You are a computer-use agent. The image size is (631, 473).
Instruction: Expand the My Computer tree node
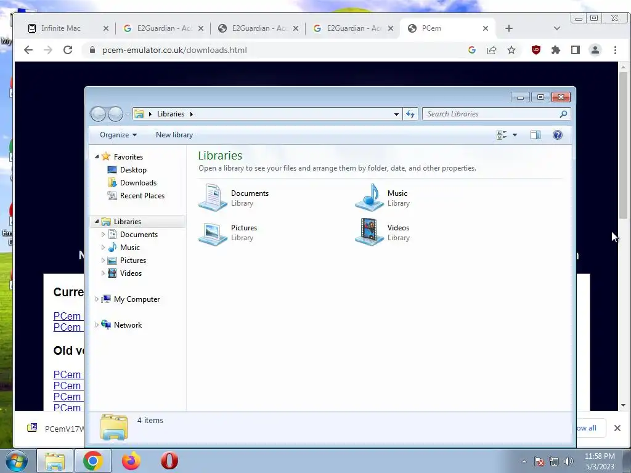pyautogui.click(x=97, y=299)
